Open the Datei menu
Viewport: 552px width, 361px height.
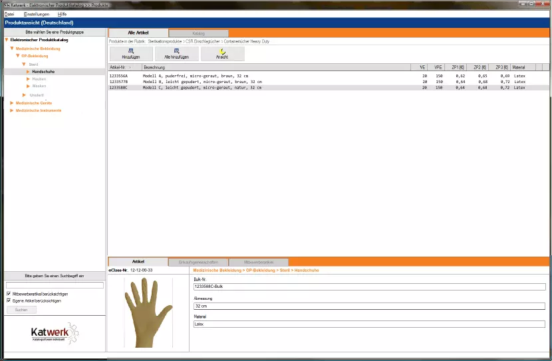point(9,14)
